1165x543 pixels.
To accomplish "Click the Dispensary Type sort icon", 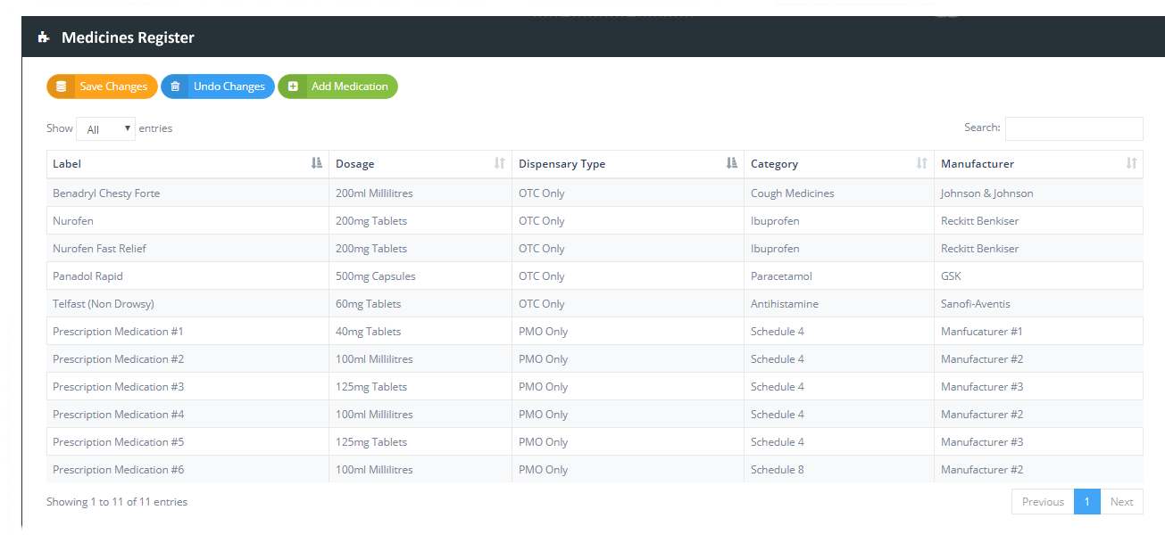I will tap(732, 163).
